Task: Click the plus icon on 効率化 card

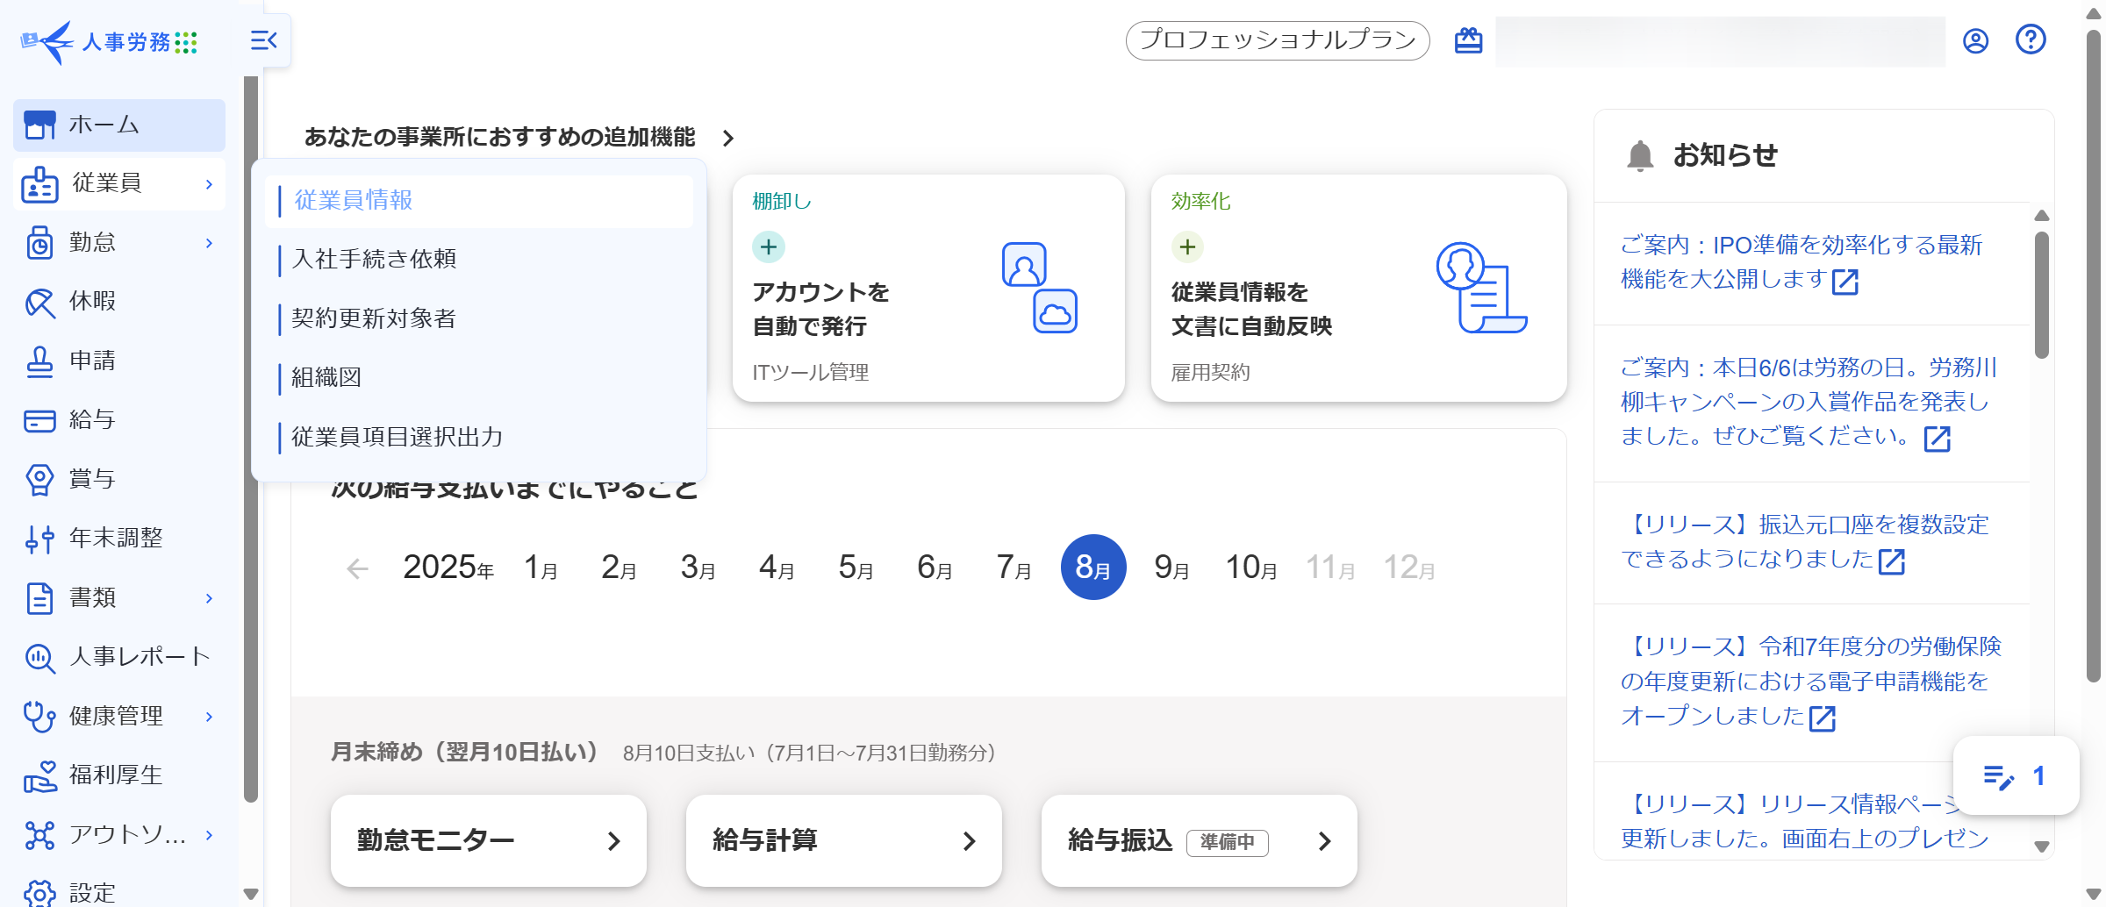Action: click(1187, 247)
